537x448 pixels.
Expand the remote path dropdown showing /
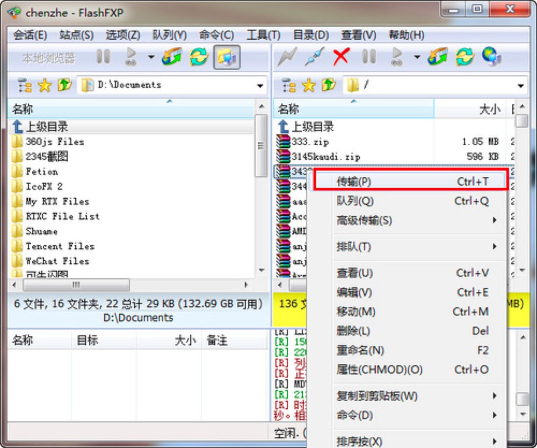point(521,85)
